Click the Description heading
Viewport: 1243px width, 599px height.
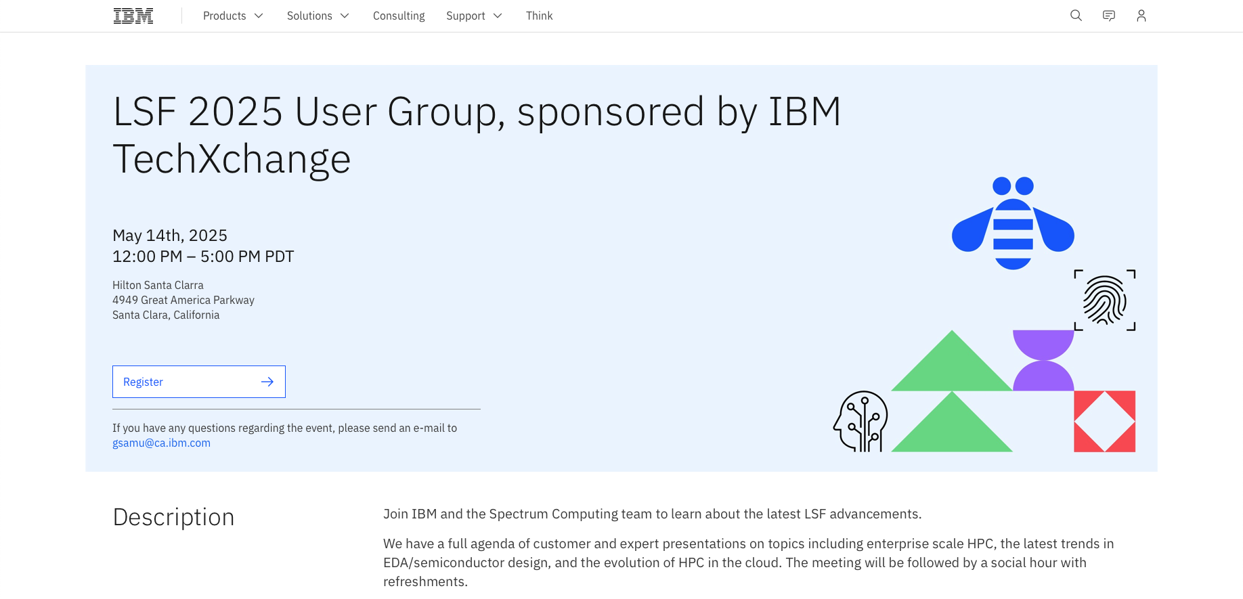(173, 517)
